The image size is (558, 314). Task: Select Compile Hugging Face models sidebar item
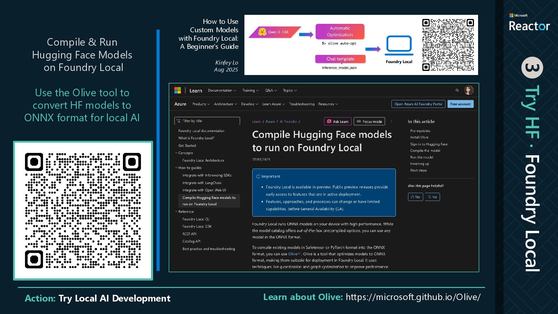(209, 201)
